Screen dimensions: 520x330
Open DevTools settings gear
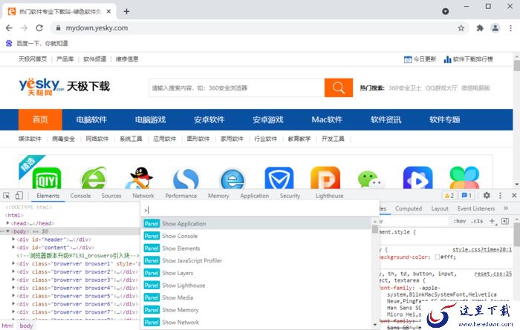[x=486, y=196]
